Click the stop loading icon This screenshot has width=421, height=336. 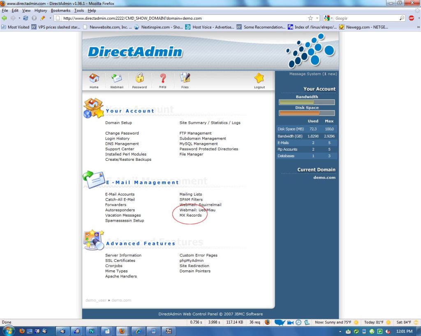pyautogui.click(x=34, y=18)
